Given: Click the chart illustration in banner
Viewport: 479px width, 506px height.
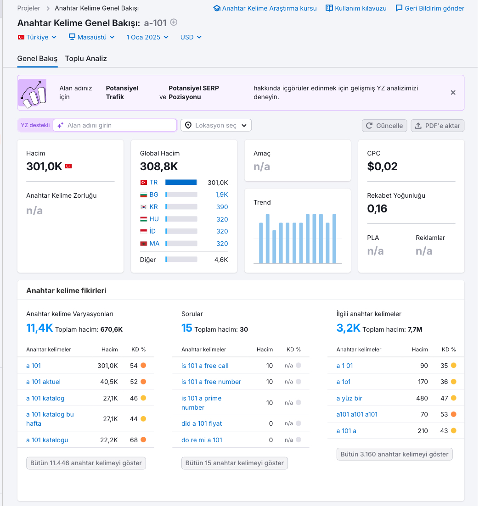Looking at the screenshot, I should (32, 93).
